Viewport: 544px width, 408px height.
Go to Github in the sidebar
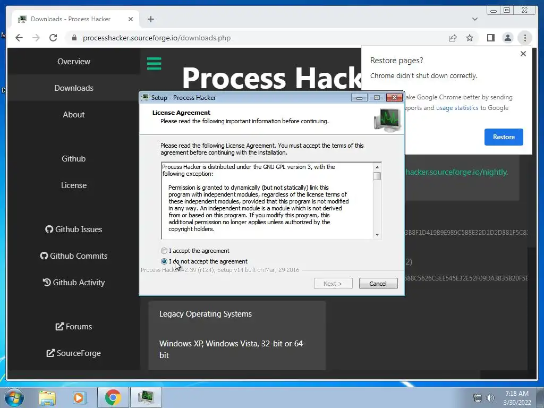tap(73, 158)
